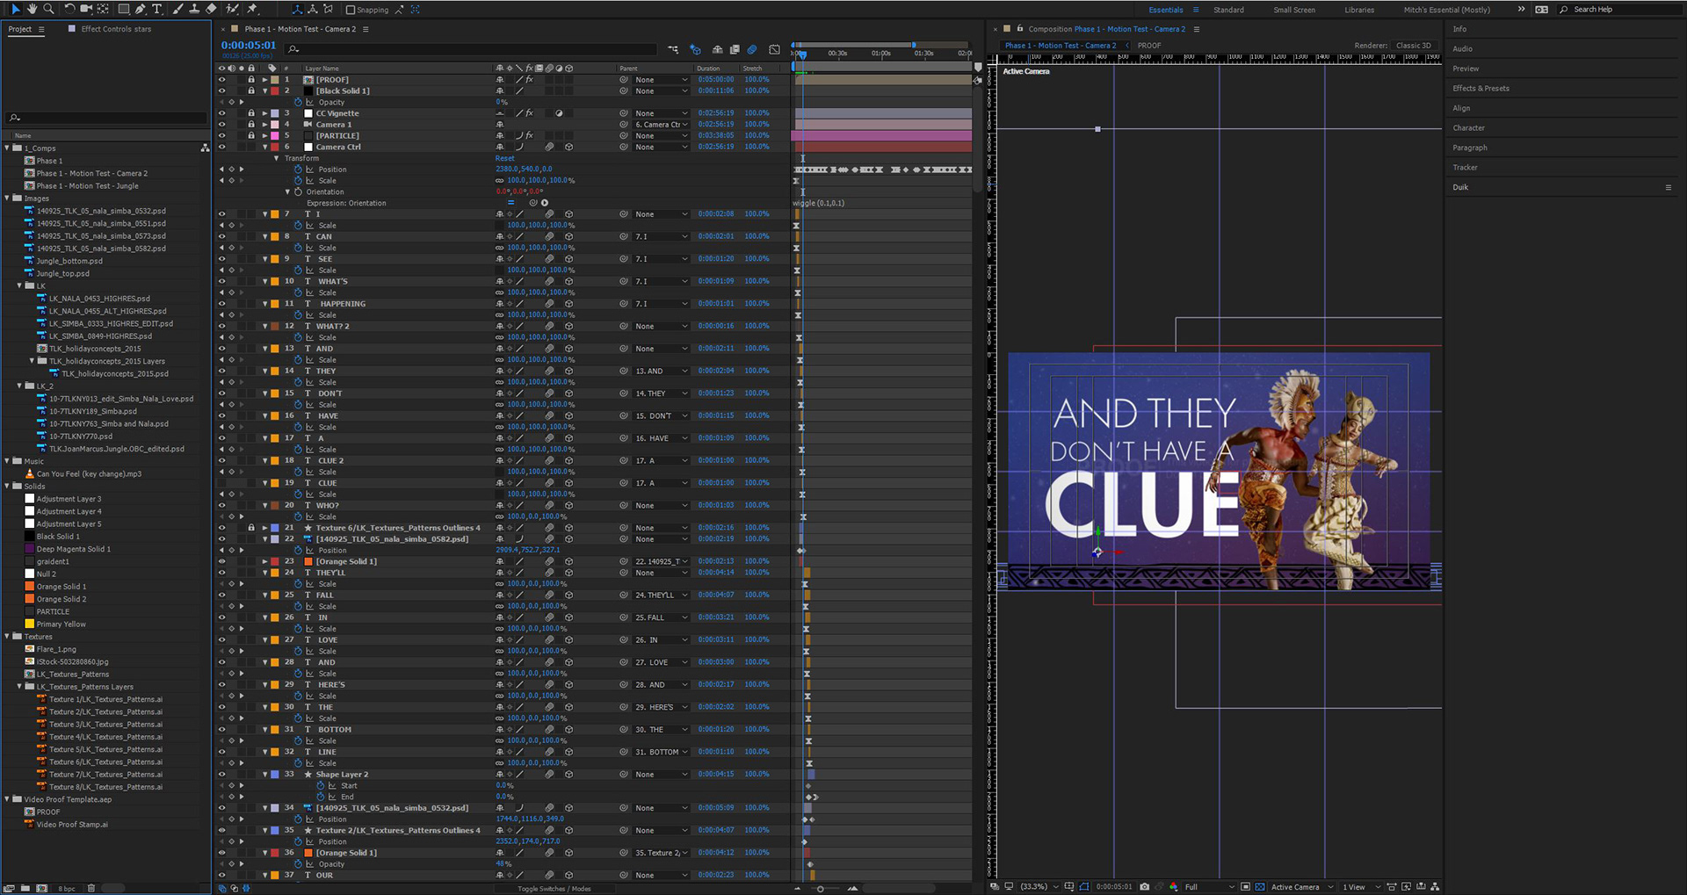Open the PROOF breadcrumb in viewer
This screenshot has height=895, width=1687.
pos(1149,46)
